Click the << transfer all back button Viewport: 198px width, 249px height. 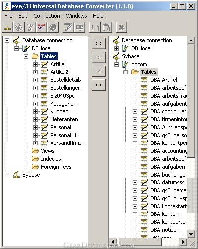point(99,85)
